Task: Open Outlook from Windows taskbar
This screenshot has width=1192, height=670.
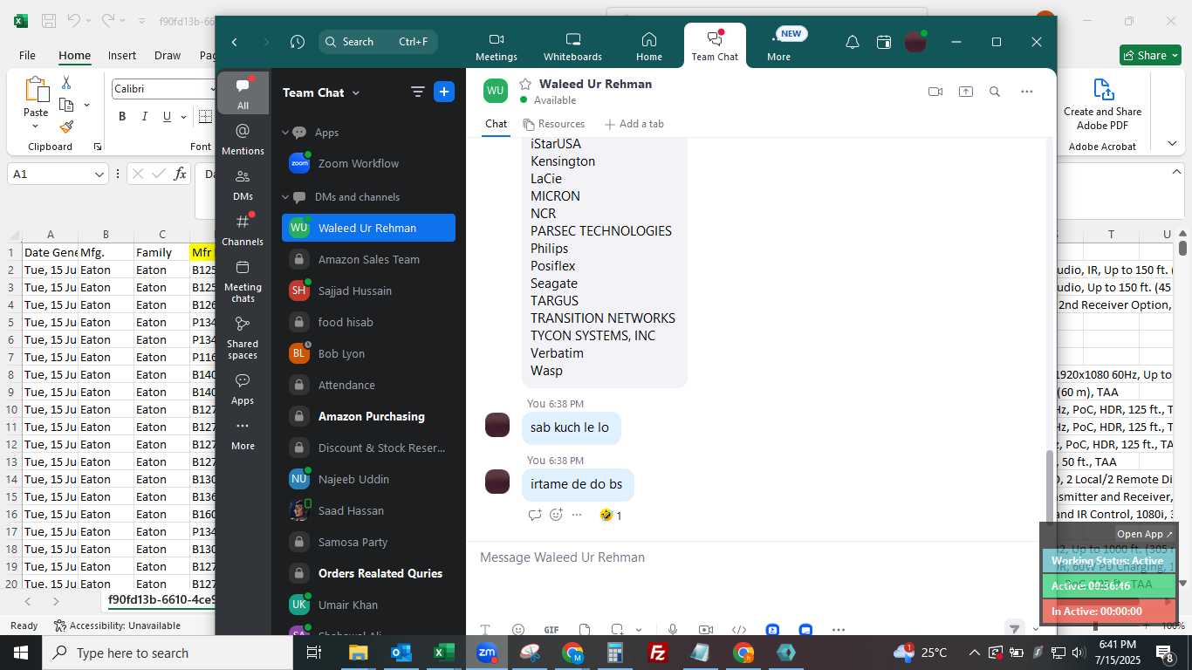Action: [401, 653]
